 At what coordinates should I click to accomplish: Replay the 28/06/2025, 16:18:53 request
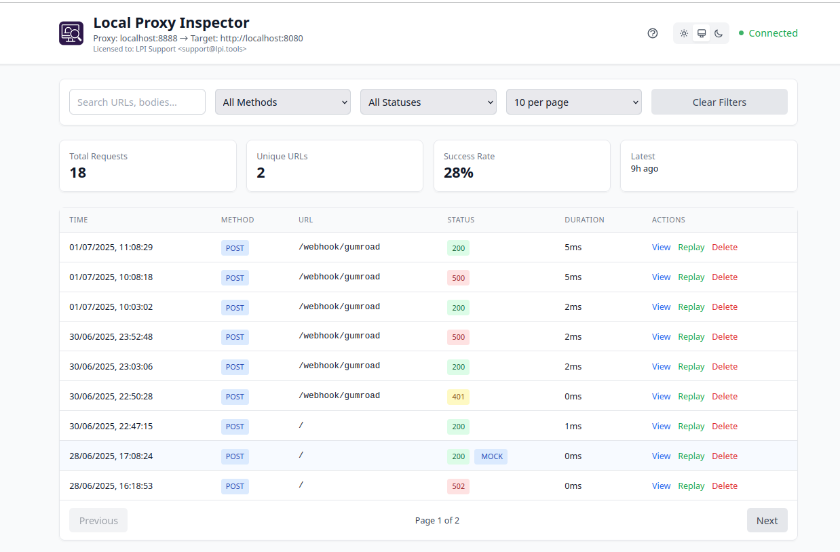(691, 486)
